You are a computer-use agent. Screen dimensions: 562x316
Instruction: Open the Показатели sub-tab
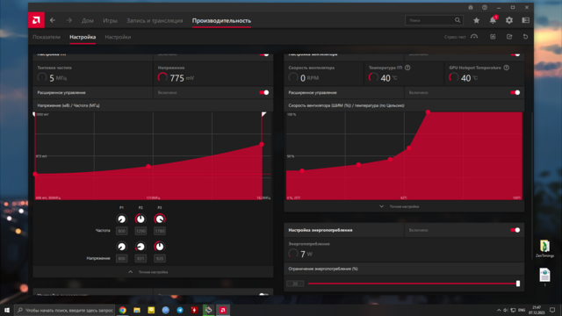point(47,37)
